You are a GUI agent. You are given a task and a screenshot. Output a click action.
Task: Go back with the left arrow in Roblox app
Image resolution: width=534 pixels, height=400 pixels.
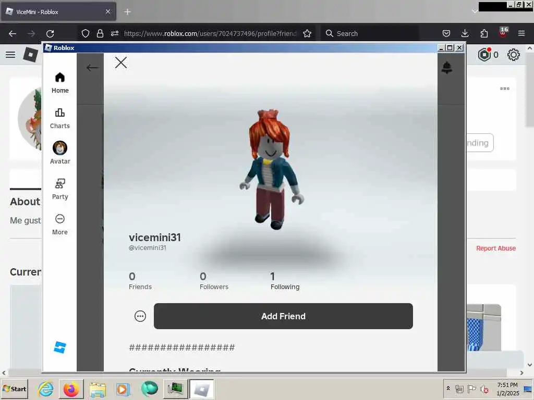[x=92, y=68]
